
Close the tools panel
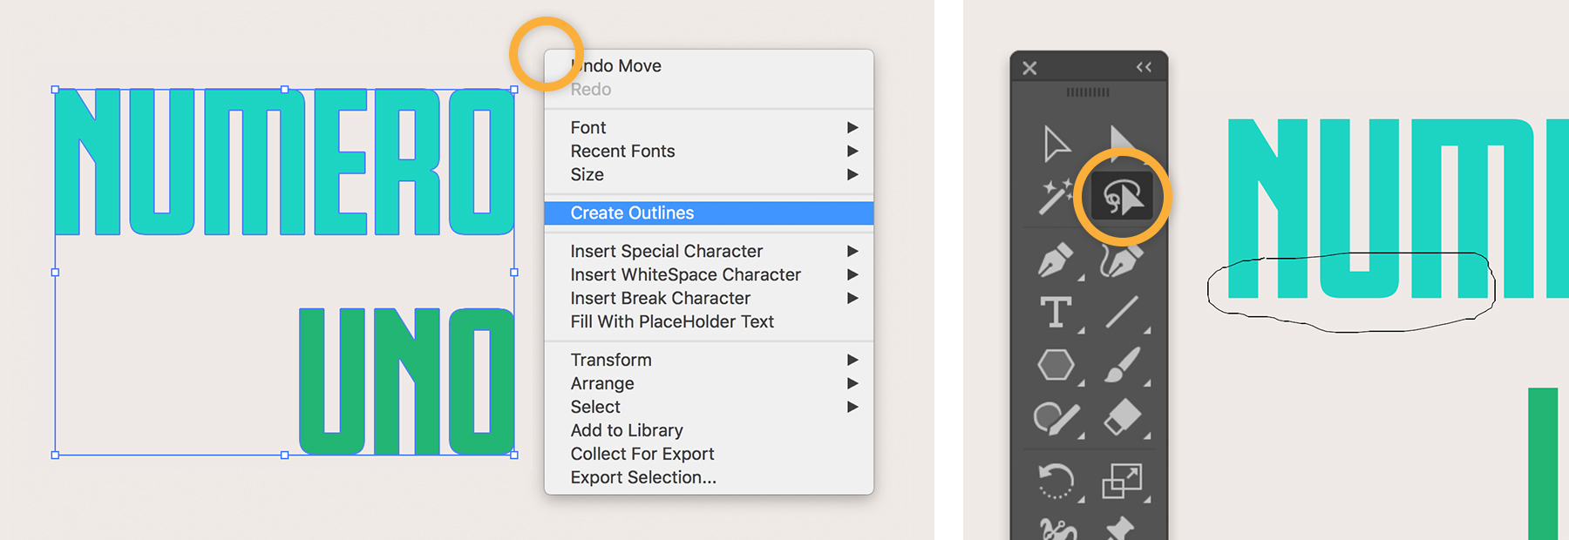tap(1029, 68)
